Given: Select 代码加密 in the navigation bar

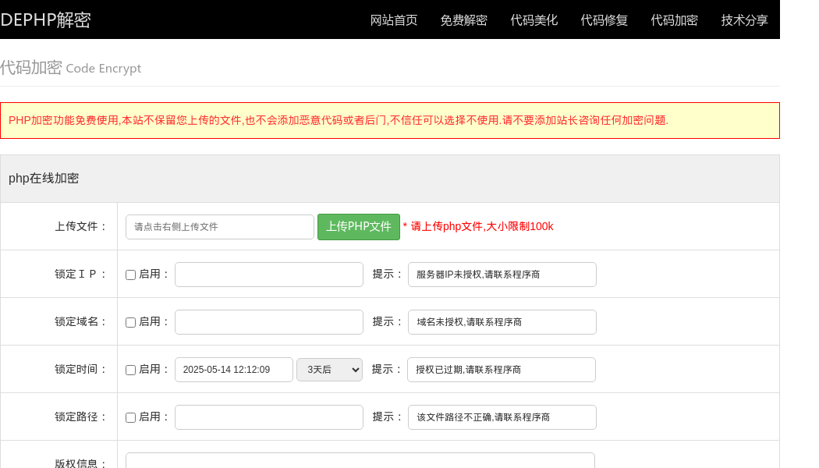Looking at the screenshot, I should pyautogui.click(x=675, y=20).
